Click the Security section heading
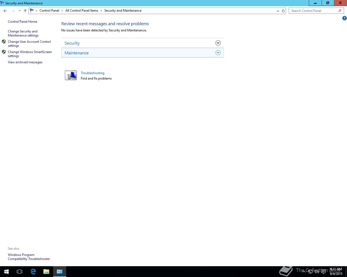This screenshot has height=277, width=347. coord(72,43)
